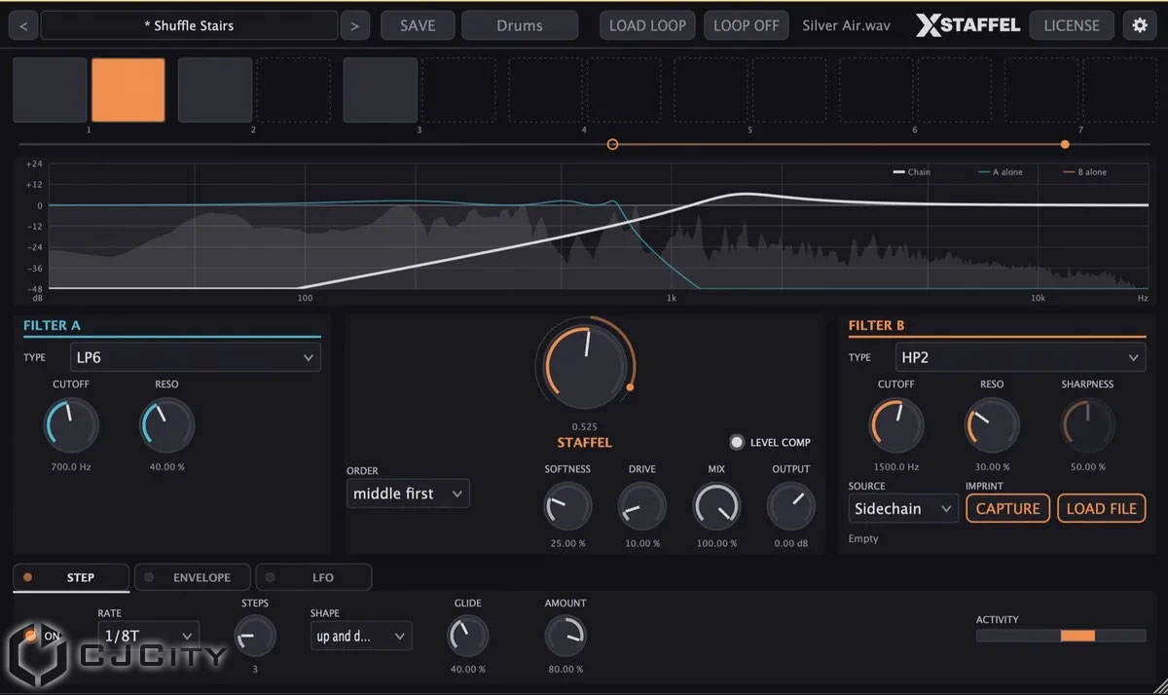
Task: Click the Glide knob
Action: pos(467,637)
